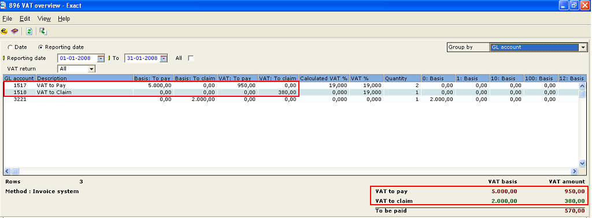
Task: Click the green refresh toolbar icon
Action: 29,31
